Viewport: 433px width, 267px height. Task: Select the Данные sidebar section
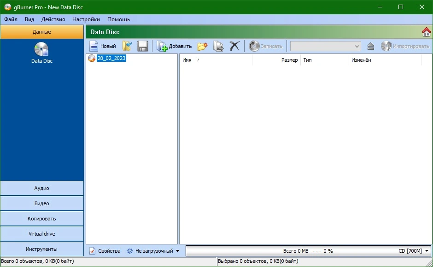tap(42, 32)
